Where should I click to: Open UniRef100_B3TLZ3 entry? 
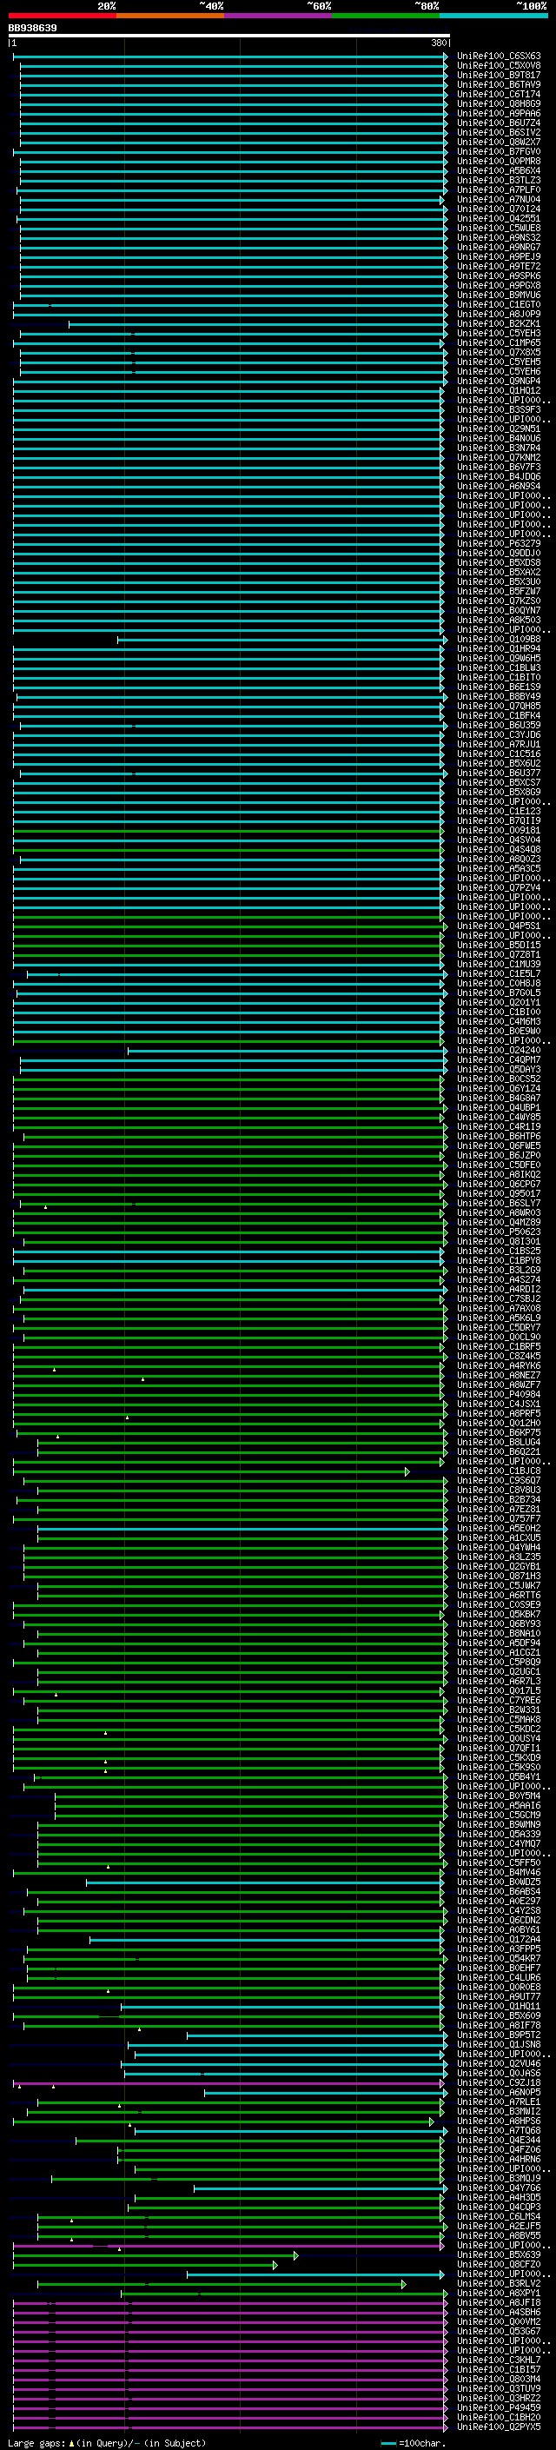[499, 181]
